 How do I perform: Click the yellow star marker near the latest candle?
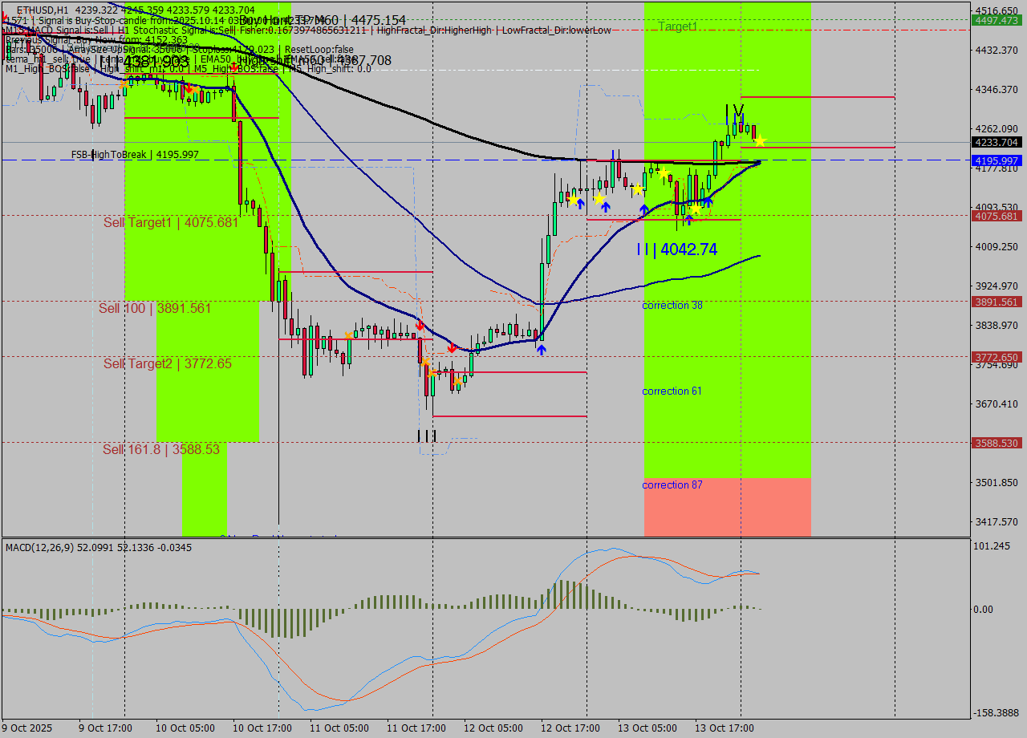click(761, 140)
